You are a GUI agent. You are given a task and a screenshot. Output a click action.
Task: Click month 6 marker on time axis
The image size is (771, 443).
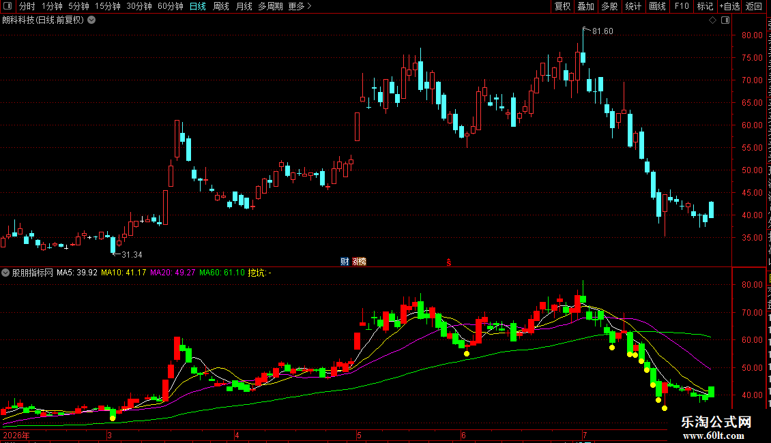tap(463, 435)
